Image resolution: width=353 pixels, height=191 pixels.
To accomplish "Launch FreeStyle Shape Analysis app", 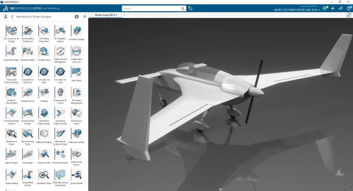I will 11,113.
